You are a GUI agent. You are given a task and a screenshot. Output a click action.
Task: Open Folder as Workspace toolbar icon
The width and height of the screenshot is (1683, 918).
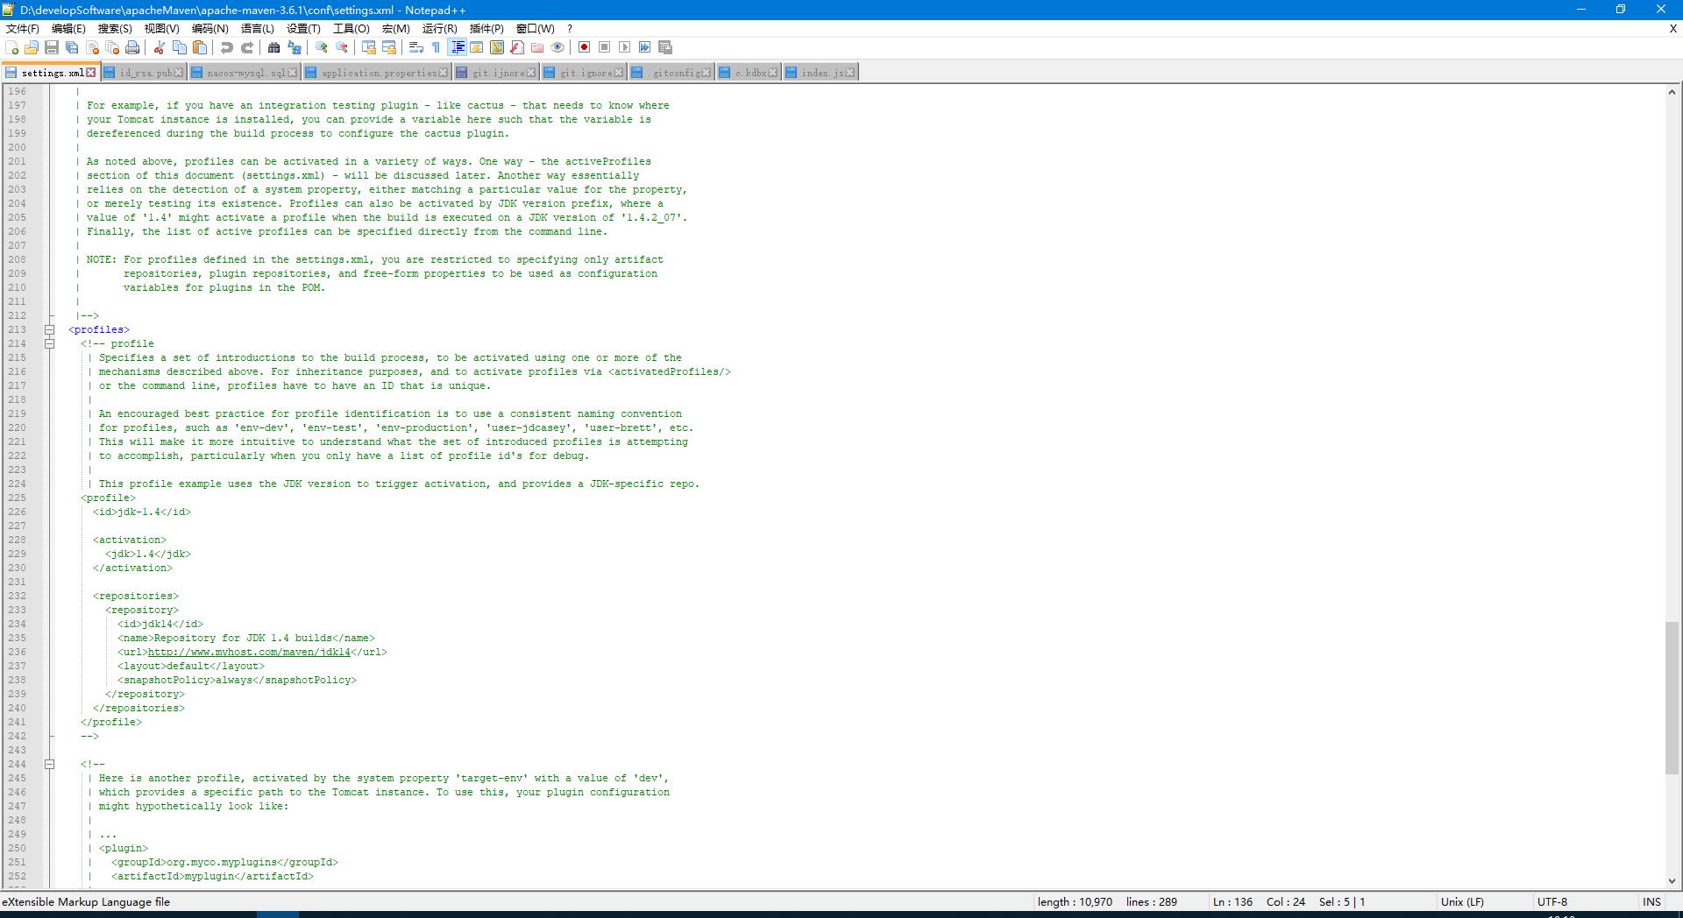click(x=537, y=47)
